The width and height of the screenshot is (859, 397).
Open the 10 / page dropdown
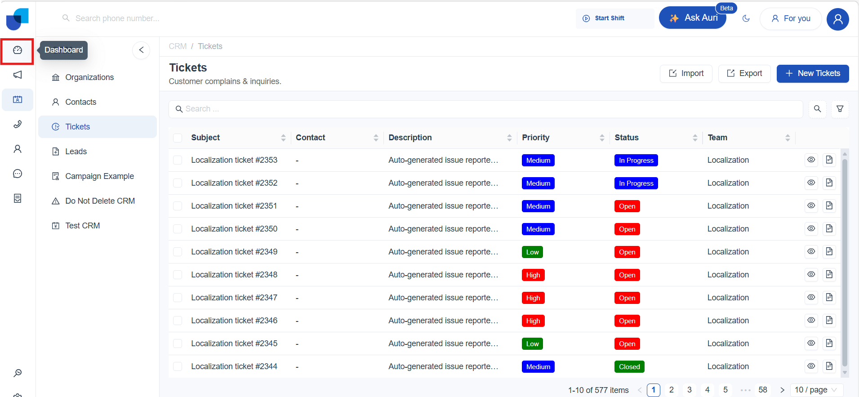pos(816,390)
